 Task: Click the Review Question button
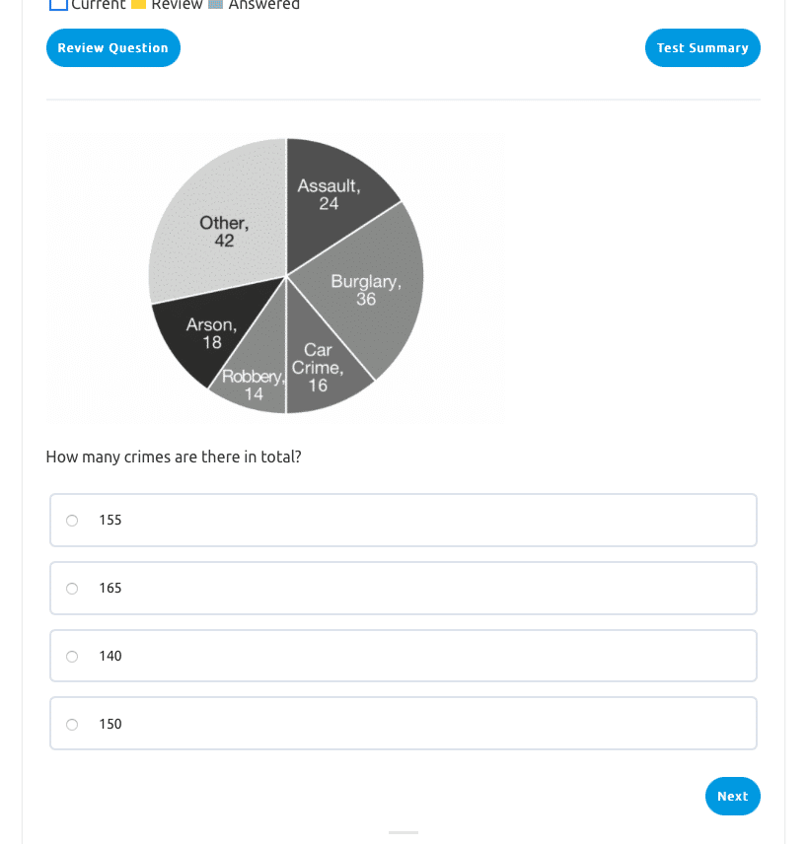tap(112, 48)
